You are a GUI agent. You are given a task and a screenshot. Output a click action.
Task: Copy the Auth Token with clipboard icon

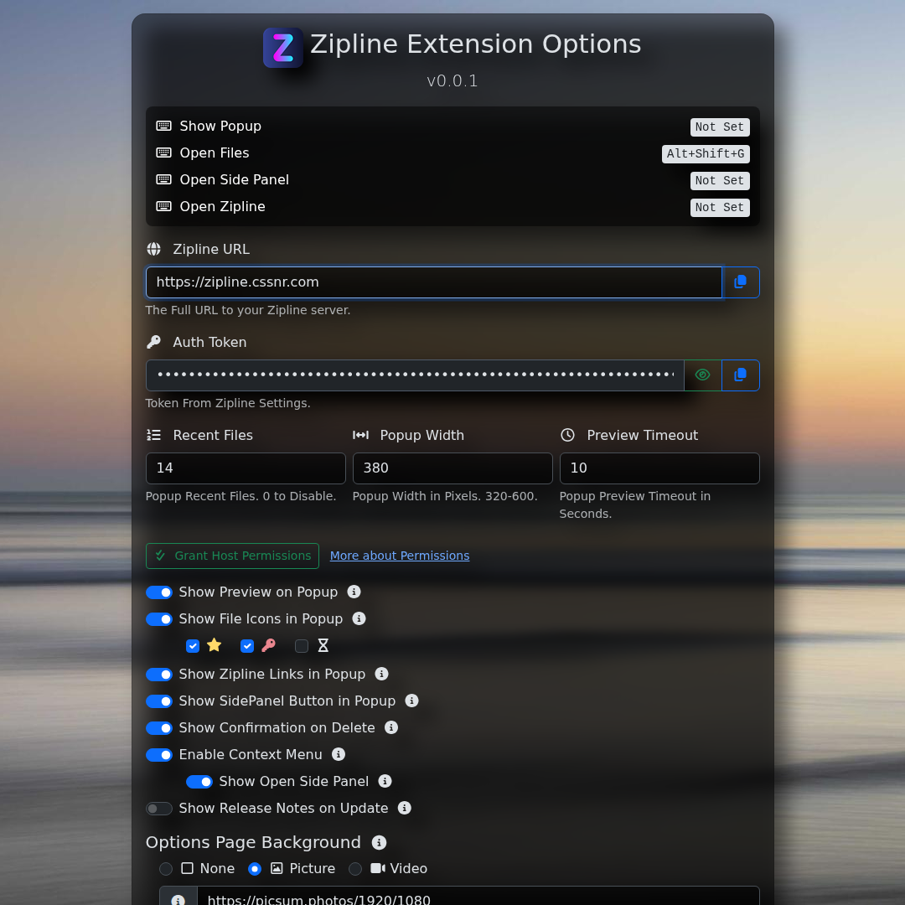741,375
